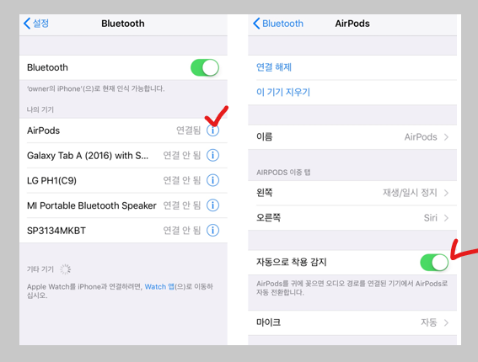The image size is (478, 362).
Task: Tap info icon beside SP3134MKBT
Action: point(212,230)
